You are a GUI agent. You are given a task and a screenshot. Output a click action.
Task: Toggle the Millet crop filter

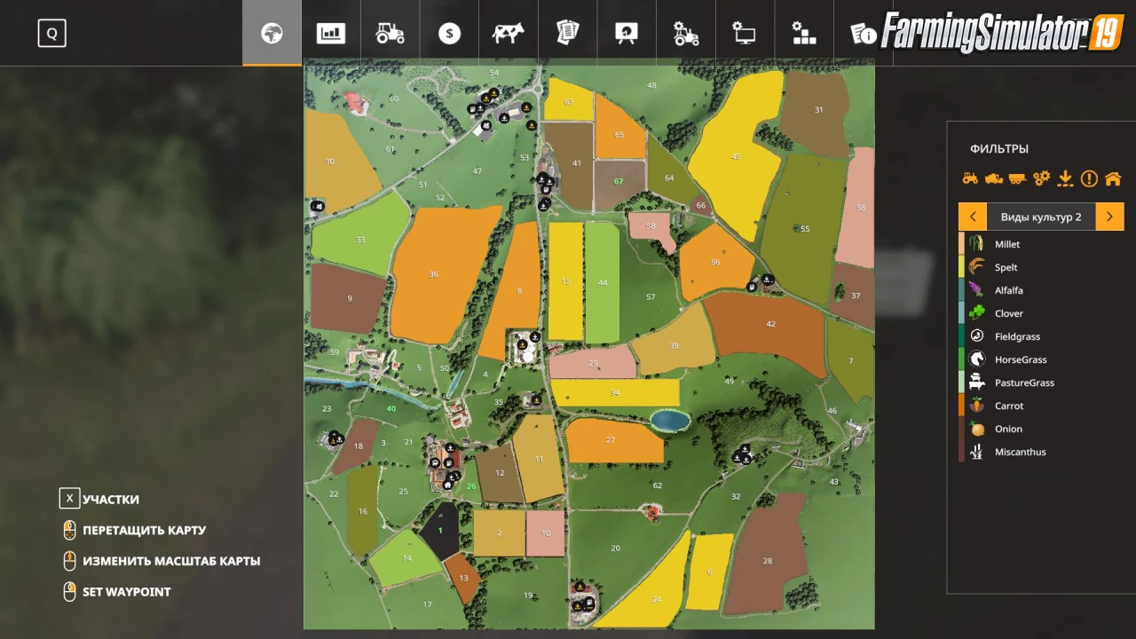(1041, 244)
